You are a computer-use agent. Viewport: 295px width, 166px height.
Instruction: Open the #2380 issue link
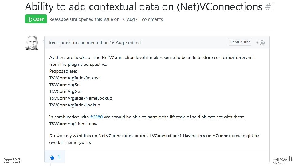click(x=96, y=117)
